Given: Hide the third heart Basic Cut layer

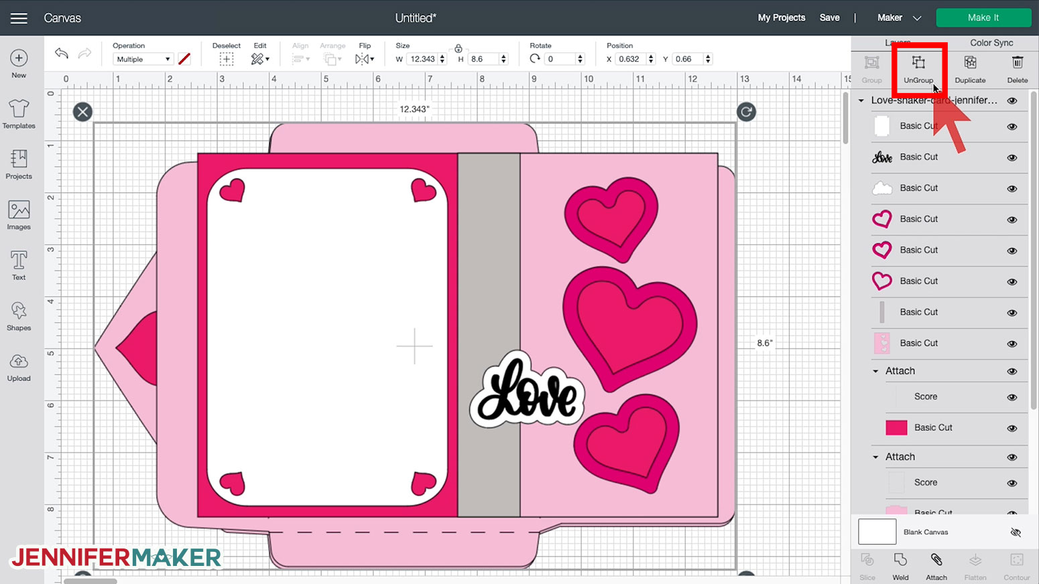Looking at the screenshot, I should (x=1012, y=282).
